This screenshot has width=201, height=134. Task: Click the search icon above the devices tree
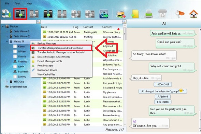click(x=39, y=21)
